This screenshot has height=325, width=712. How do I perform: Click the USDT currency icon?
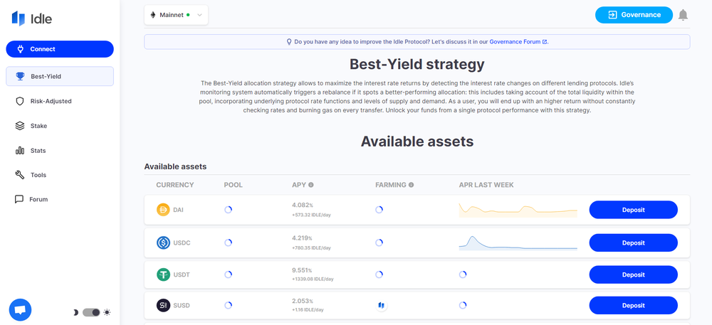[x=163, y=275]
